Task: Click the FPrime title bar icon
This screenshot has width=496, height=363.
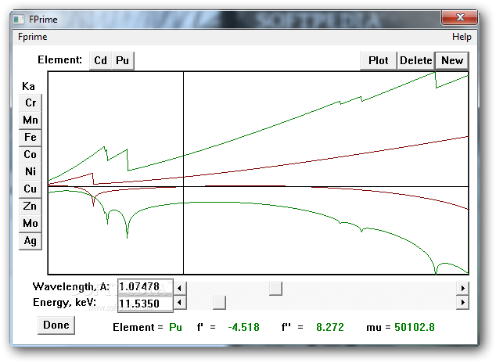Action: pos(19,20)
